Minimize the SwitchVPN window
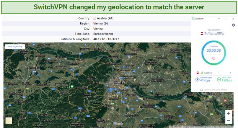The height and width of the screenshot is (129, 238). coord(219,19)
